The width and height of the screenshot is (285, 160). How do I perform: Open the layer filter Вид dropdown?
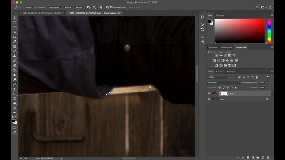[219, 77]
